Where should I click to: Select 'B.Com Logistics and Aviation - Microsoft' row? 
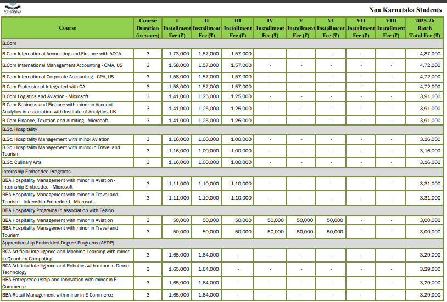tap(46, 96)
